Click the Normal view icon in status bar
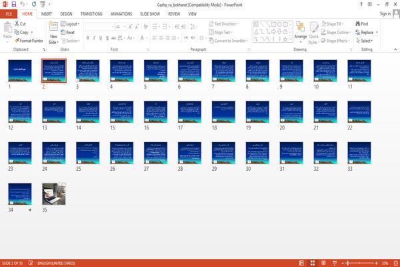 point(301,263)
